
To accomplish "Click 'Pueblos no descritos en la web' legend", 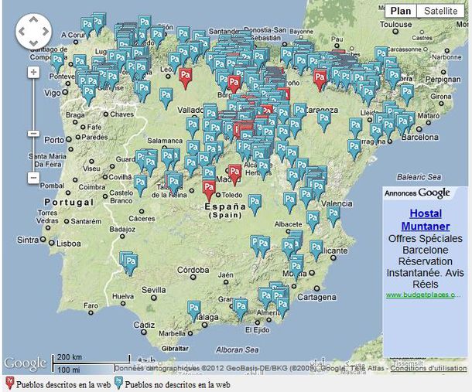I will click(178, 384).
